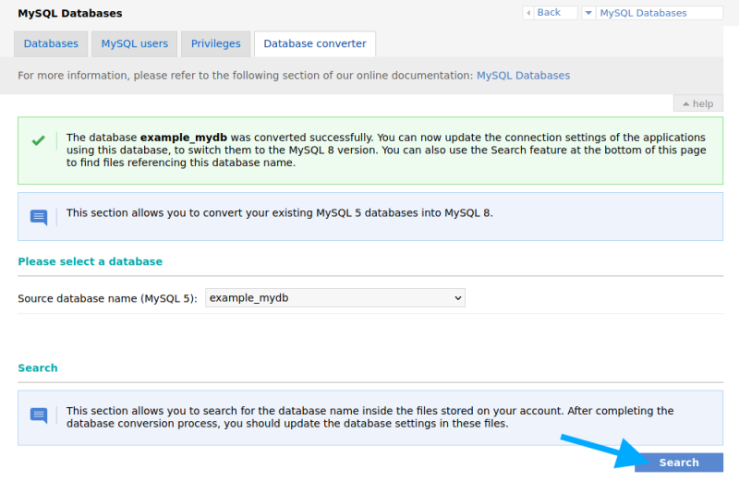The width and height of the screenshot is (739, 481).
Task: Select the Database converter tab
Action: pos(315,43)
